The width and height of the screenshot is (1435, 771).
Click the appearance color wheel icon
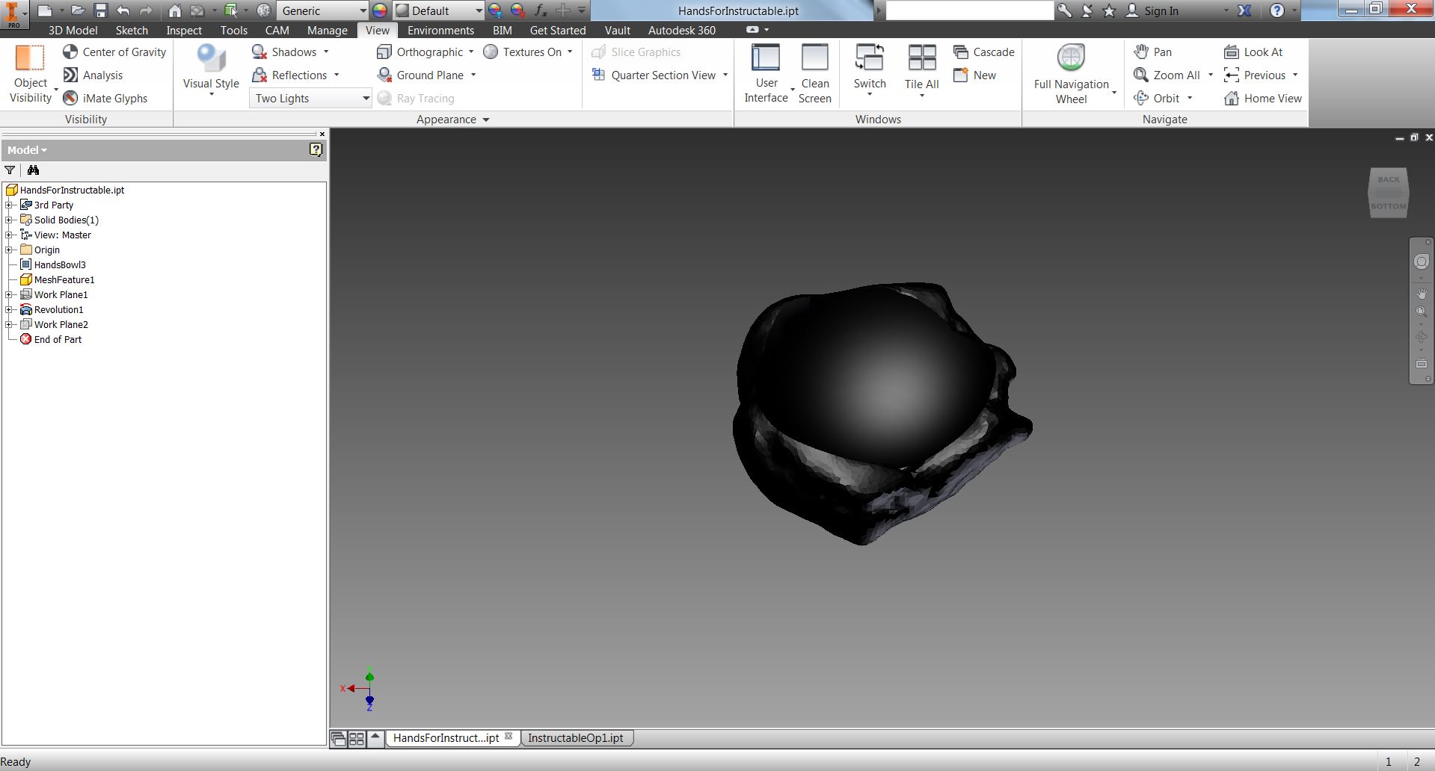380,10
